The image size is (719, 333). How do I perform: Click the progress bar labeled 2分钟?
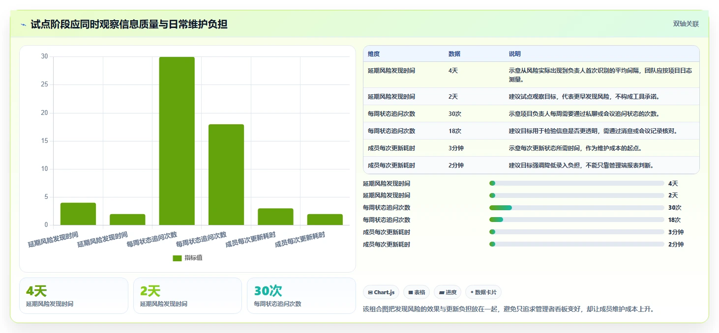tap(577, 244)
